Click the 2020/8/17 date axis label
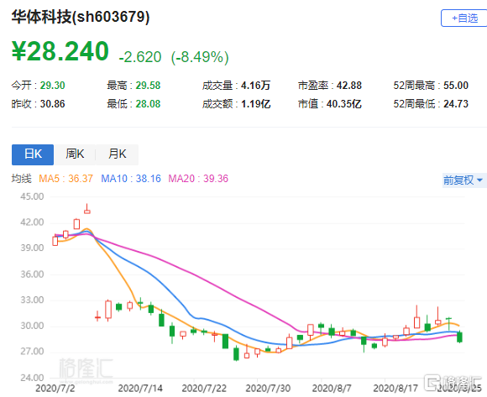This screenshot has height=397, width=487. tap(395, 389)
